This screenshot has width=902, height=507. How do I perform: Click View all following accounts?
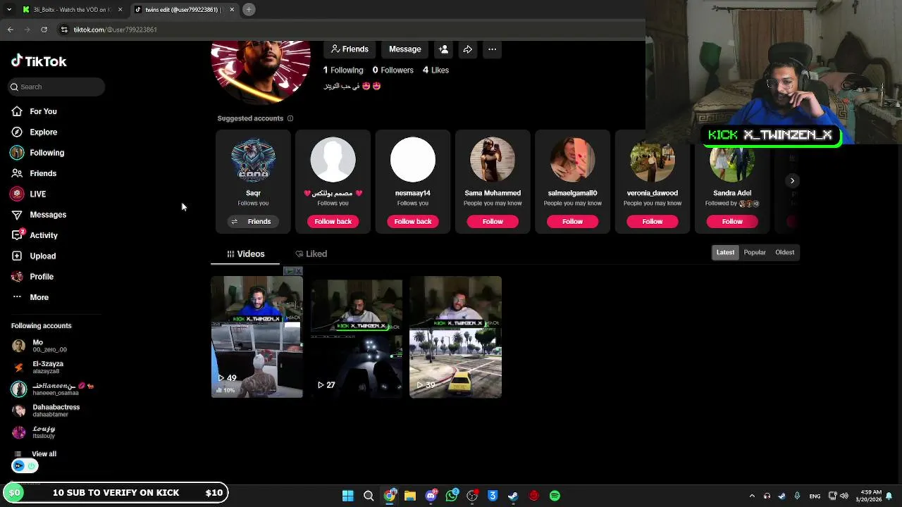[x=34, y=454]
